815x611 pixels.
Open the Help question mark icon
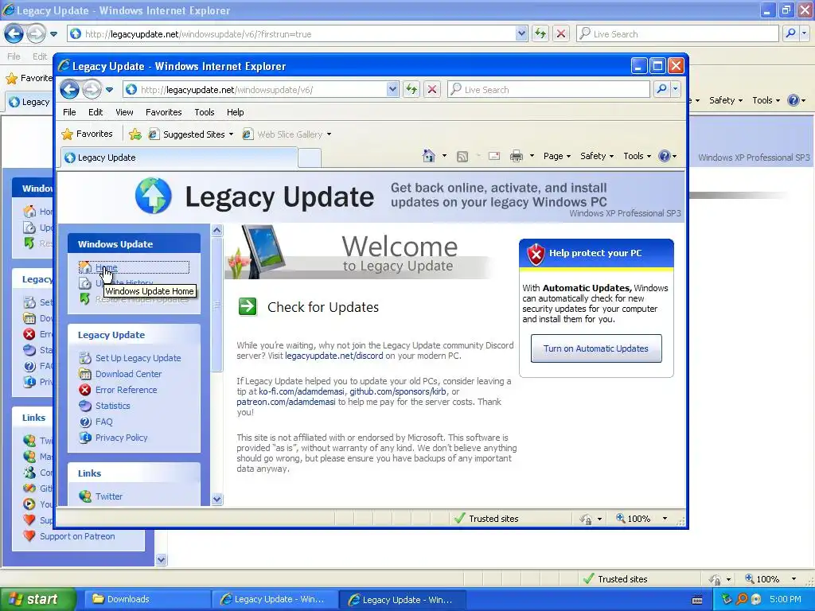pos(665,156)
